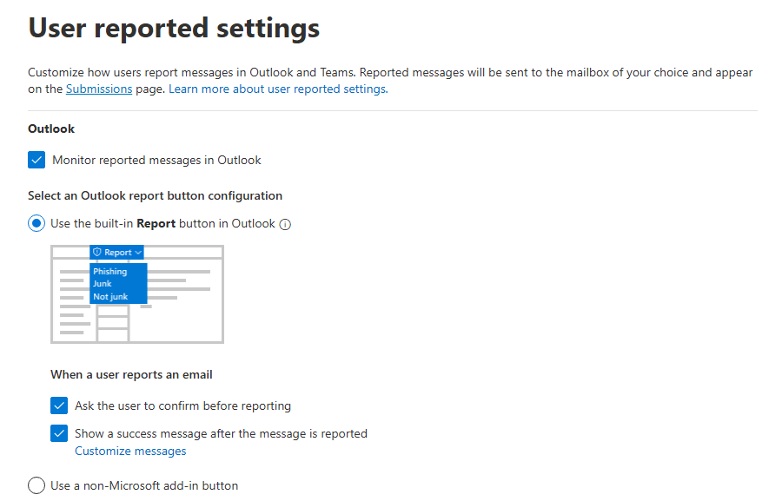This screenshot has height=501, width=782.
Task: Select Use a non-Microsoft add-in button
Action: (x=36, y=485)
